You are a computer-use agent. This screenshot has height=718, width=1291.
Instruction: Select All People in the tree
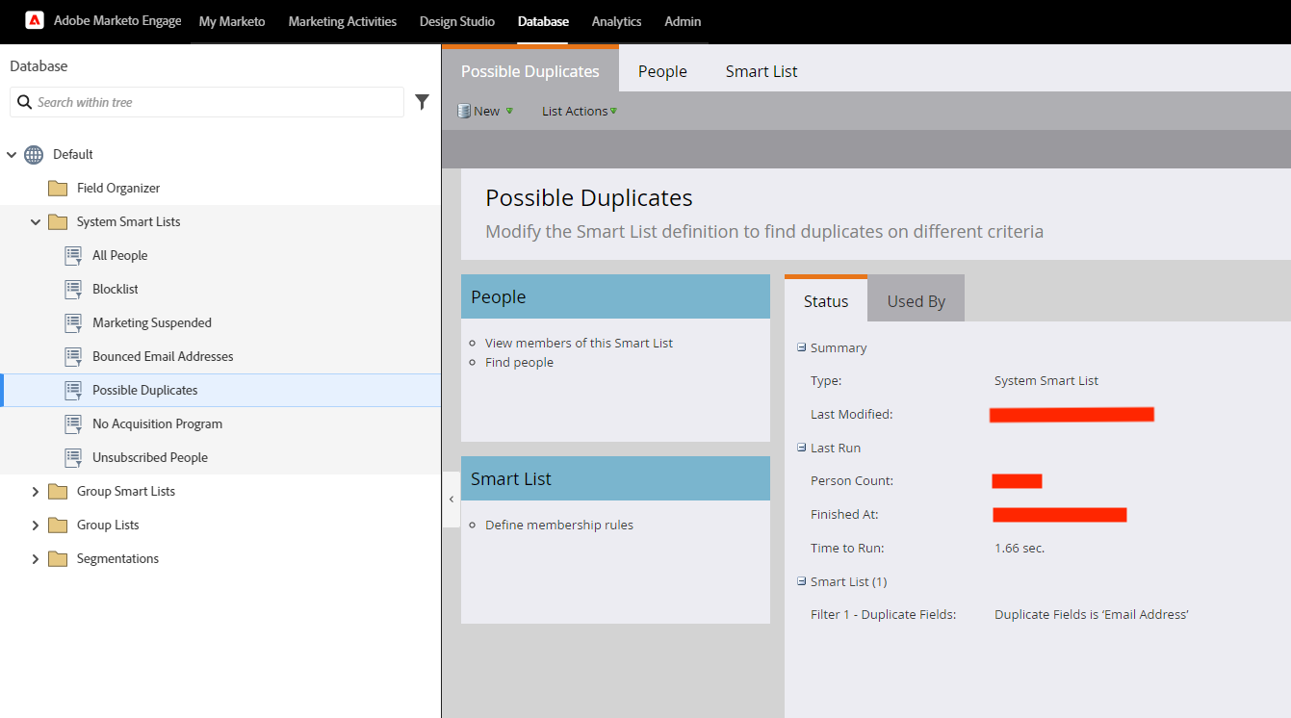[120, 255]
